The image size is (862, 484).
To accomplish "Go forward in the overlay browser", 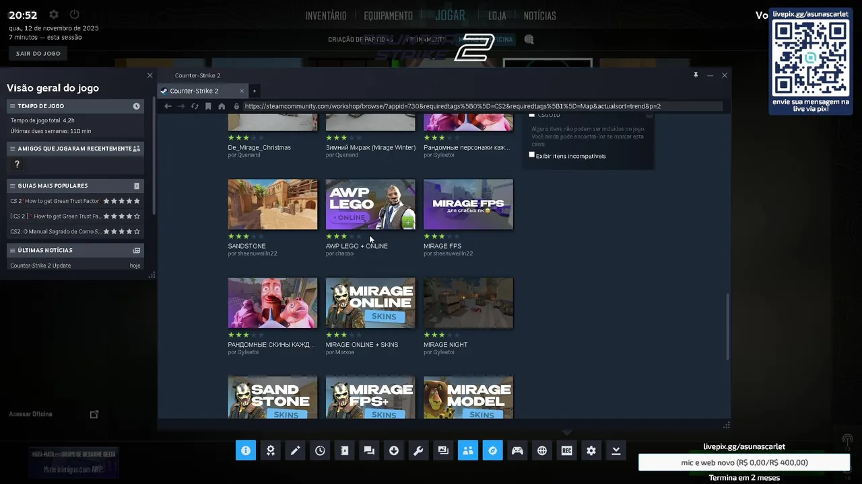I will click(181, 106).
